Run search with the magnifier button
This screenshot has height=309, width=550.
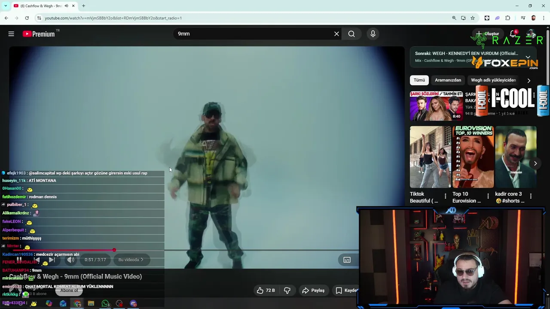point(351,34)
